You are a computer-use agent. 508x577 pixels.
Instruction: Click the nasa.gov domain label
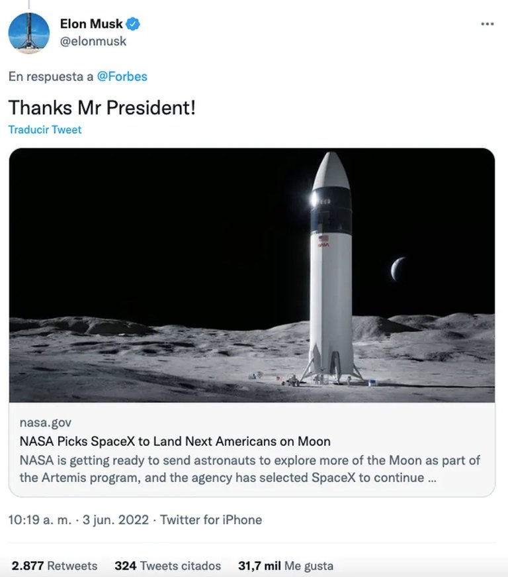pyautogui.click(x=46, y=423)
